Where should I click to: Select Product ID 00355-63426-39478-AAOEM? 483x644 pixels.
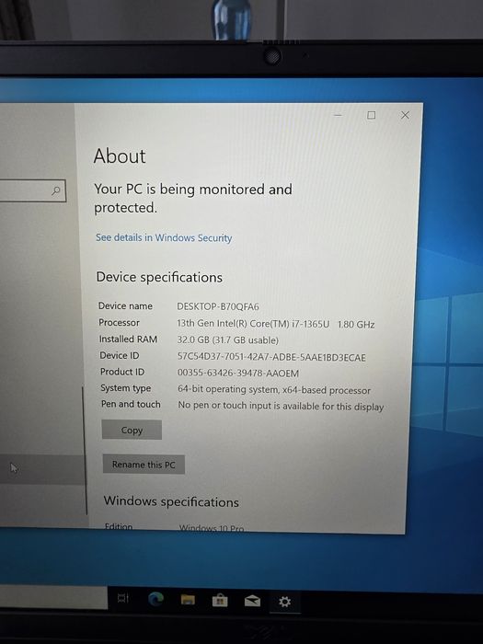tap(238, 373)
